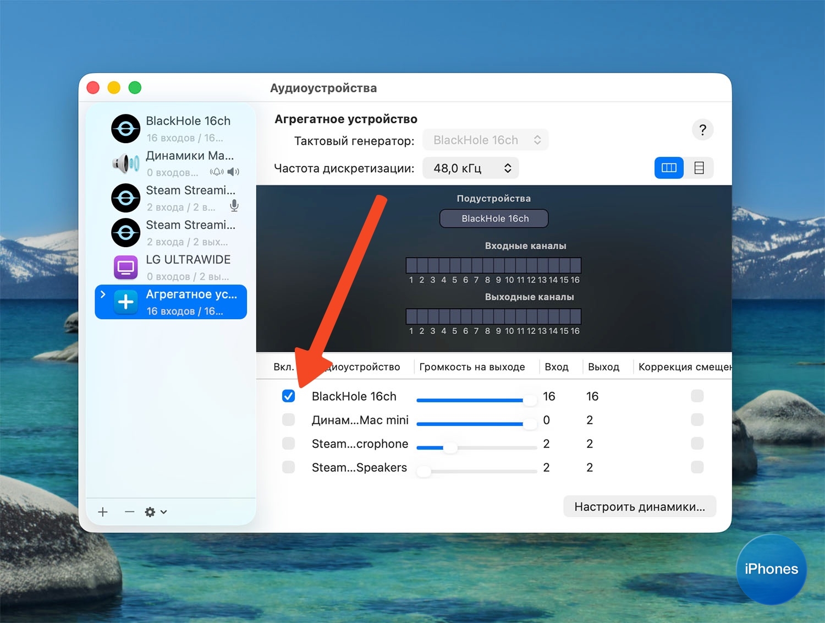Click the default output speaker indicator icon

[x=233, y=172]
